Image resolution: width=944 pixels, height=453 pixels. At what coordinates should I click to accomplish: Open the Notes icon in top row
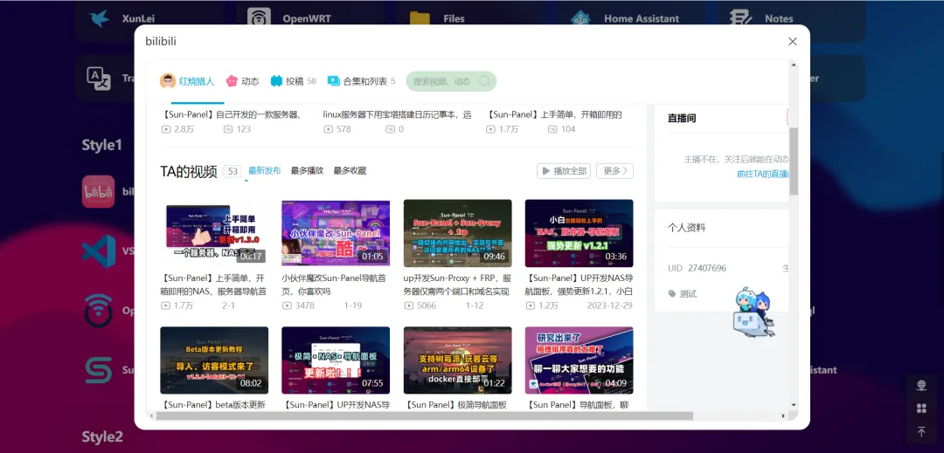tap(740, 18)
